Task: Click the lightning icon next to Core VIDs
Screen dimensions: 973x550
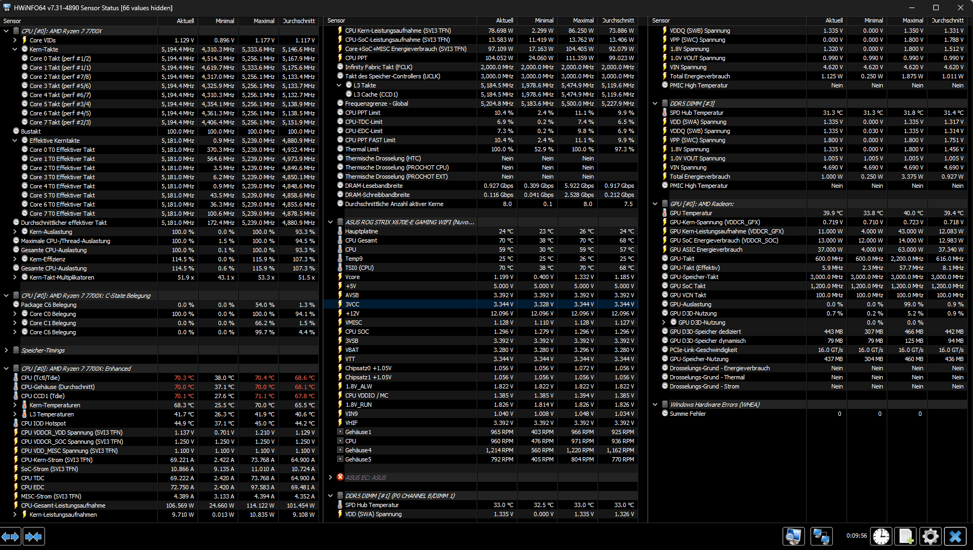Action: [24, 40]
